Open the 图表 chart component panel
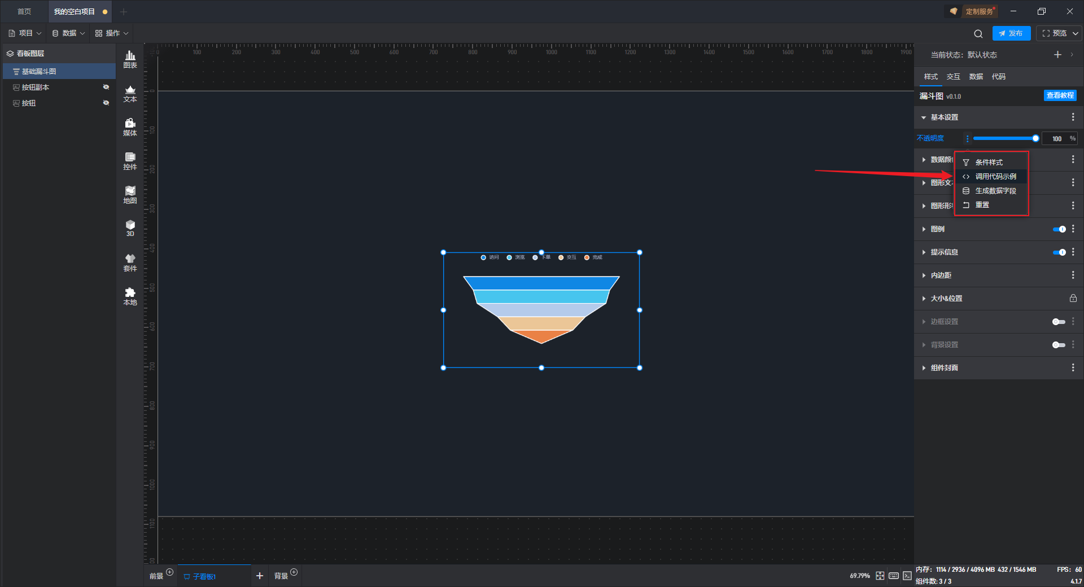The width and height of the screenshot is (1084, 587). [130, 59]
